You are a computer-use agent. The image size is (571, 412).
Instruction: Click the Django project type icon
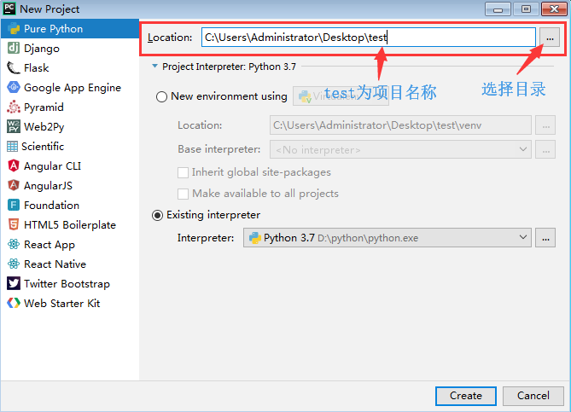pyautogui.click(x=14, y=48)
